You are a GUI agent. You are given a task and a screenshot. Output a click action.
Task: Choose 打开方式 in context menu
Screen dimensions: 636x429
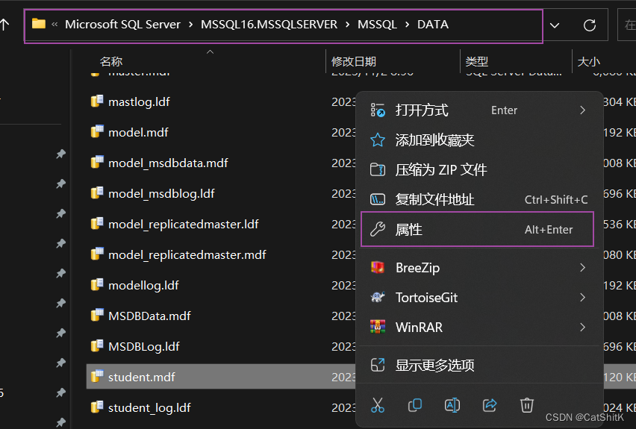[x=481, y=110]
